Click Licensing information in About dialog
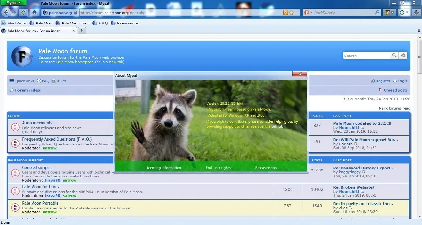Viewport: 422px width, 225px height. [163, 168]
